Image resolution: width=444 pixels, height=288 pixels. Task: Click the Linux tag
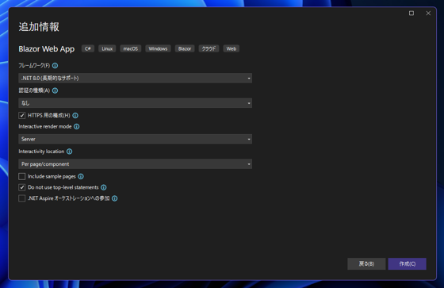coord(107,48)
